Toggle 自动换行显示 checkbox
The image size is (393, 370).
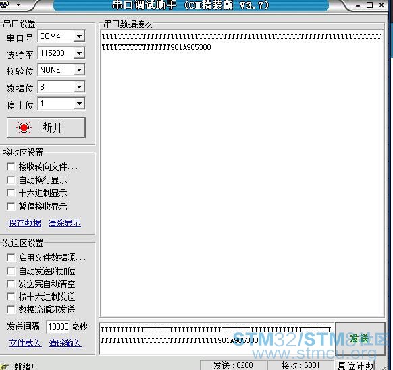(x=11, y=180)
